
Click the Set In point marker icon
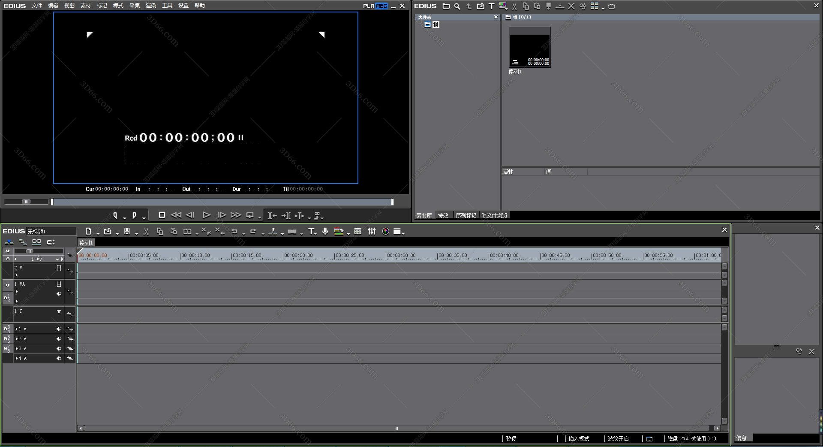pyautogui.click(x=115, y=215)
